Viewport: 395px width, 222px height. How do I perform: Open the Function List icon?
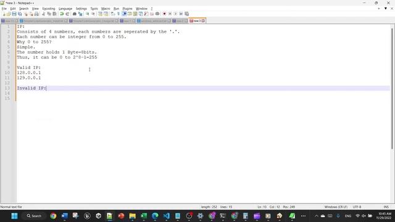[x=146, y=14]
